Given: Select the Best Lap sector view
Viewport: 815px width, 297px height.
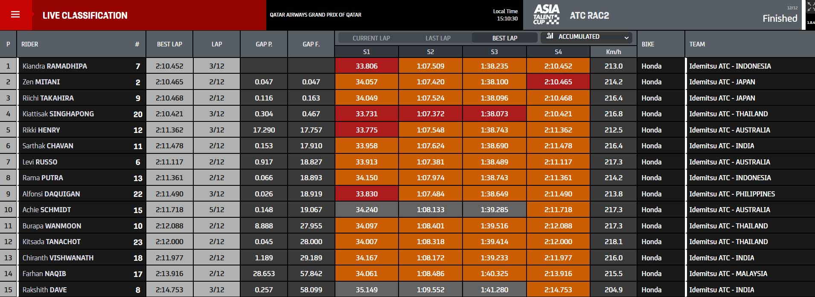Looking at the screenshot, I should [504, 38].
